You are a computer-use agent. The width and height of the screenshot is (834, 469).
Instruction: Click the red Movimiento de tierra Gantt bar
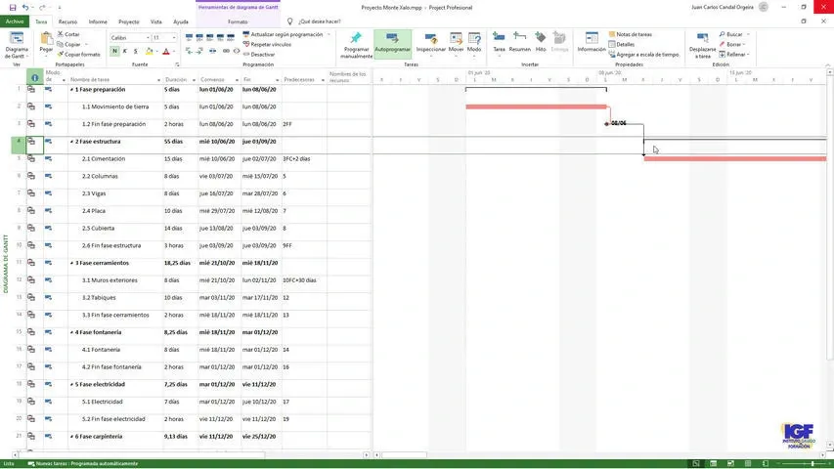coord(536,107)
